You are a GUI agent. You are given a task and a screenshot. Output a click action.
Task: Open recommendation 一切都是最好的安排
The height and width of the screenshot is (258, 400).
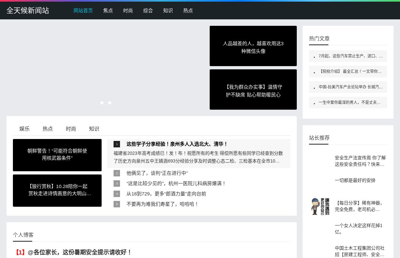[355, 180]
